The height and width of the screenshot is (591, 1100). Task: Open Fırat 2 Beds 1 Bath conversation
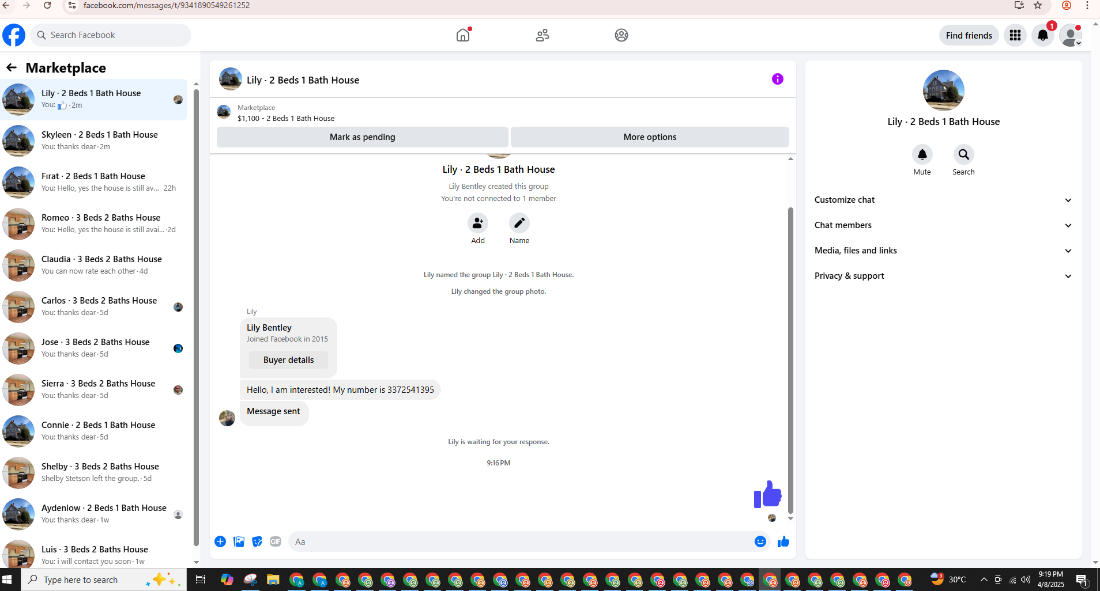tap(94, 182)
